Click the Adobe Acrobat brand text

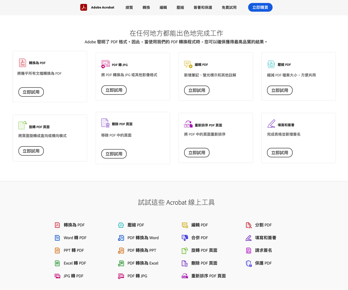(x=102, y=7)
